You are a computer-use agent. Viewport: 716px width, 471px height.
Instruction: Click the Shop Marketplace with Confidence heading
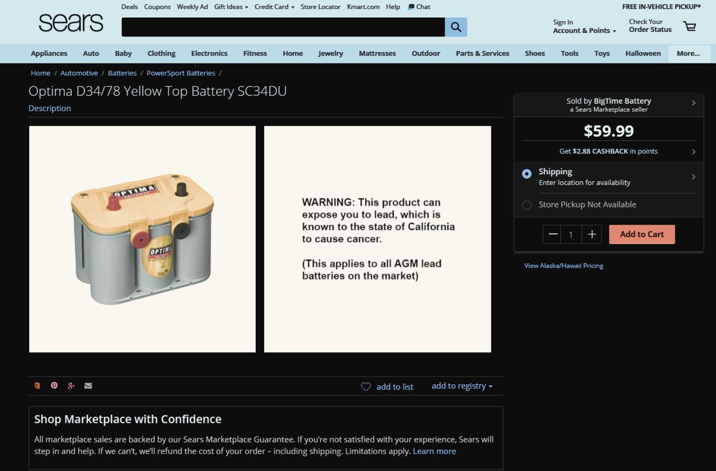point(128,419)
